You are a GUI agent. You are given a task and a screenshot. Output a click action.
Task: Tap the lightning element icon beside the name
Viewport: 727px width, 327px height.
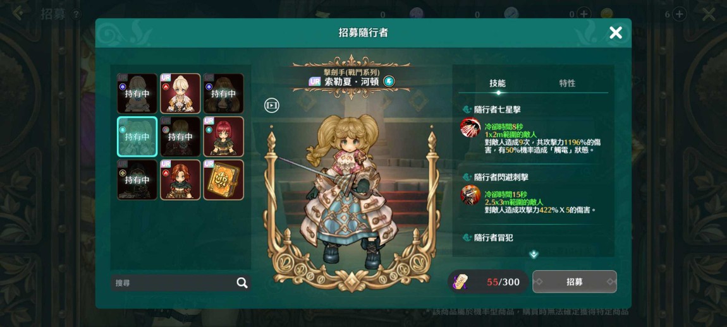pyautogui.click(x=389, y=81)
